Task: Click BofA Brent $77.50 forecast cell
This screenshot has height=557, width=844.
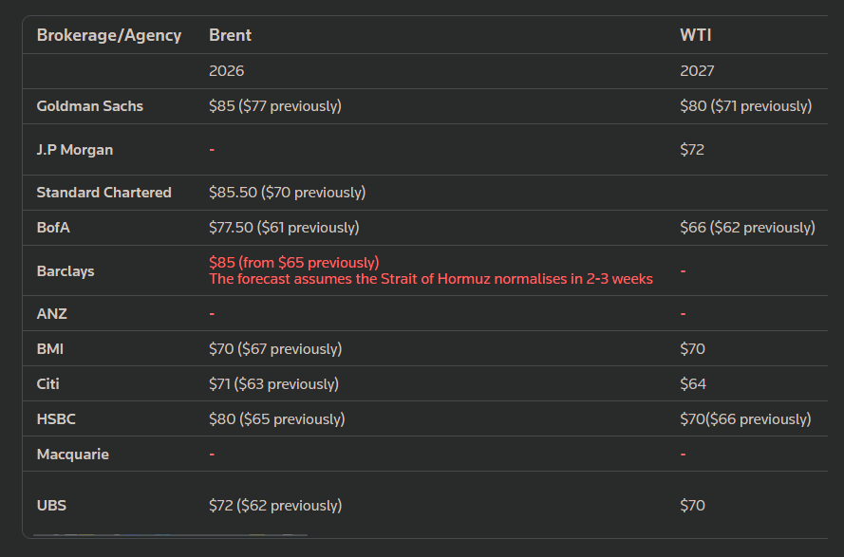Action: tap(283, 228)
